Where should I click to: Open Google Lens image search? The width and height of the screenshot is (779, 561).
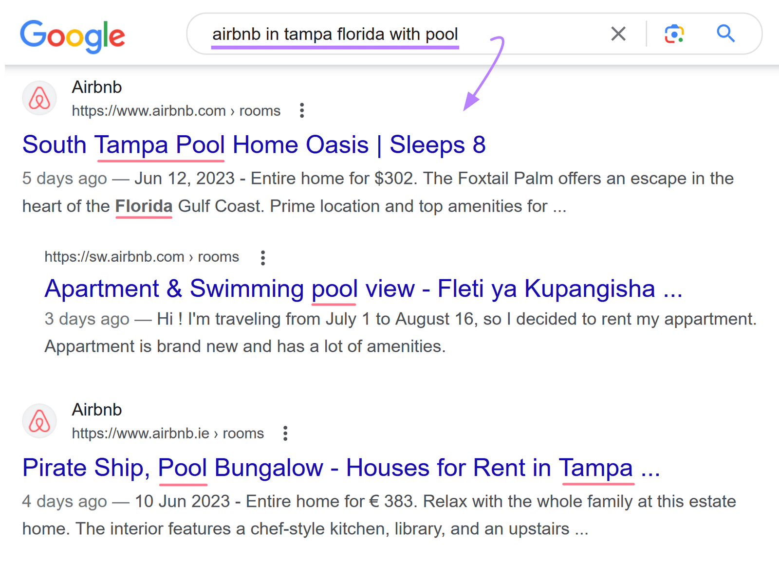coord(674,34)
